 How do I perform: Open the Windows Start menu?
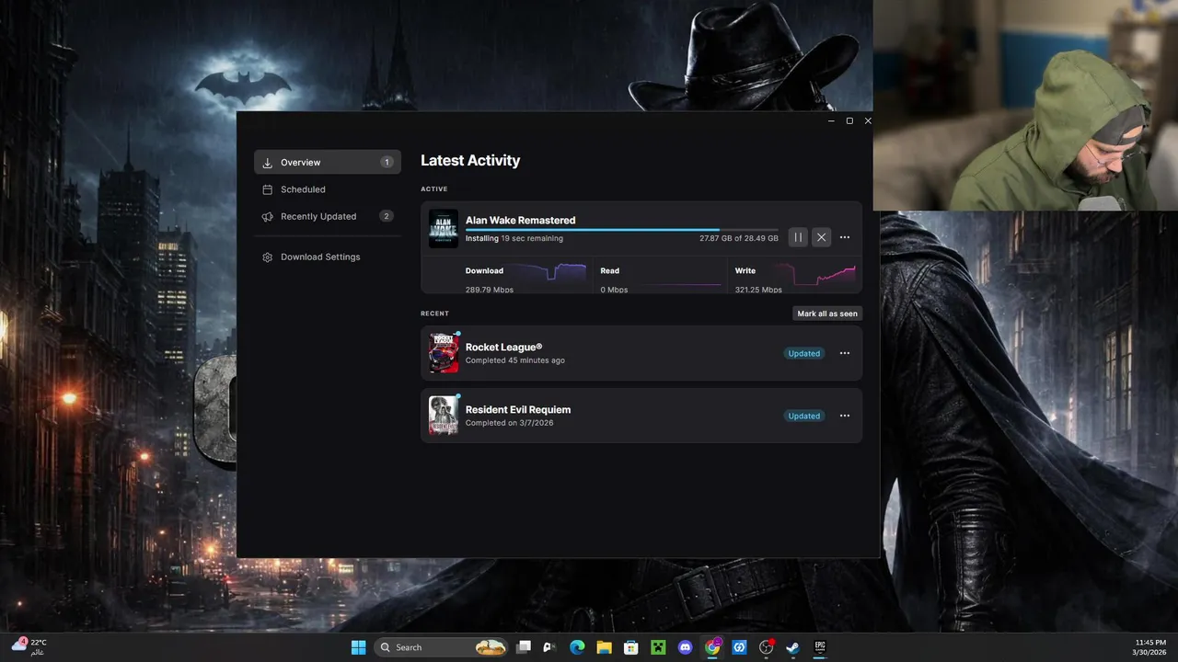(x=358, y=647)
